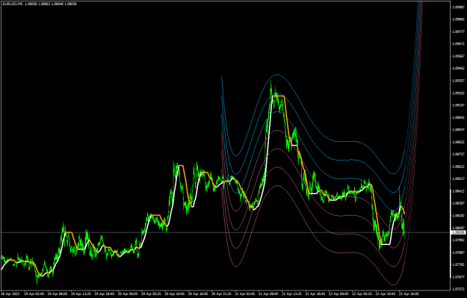The height and width of the screenshot is (298, 467).
Task: Click price scale value 1.09567
Action: point(458,56)
